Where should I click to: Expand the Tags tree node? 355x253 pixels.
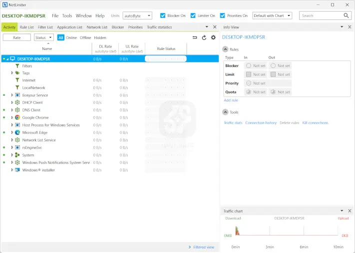point(12,73)
